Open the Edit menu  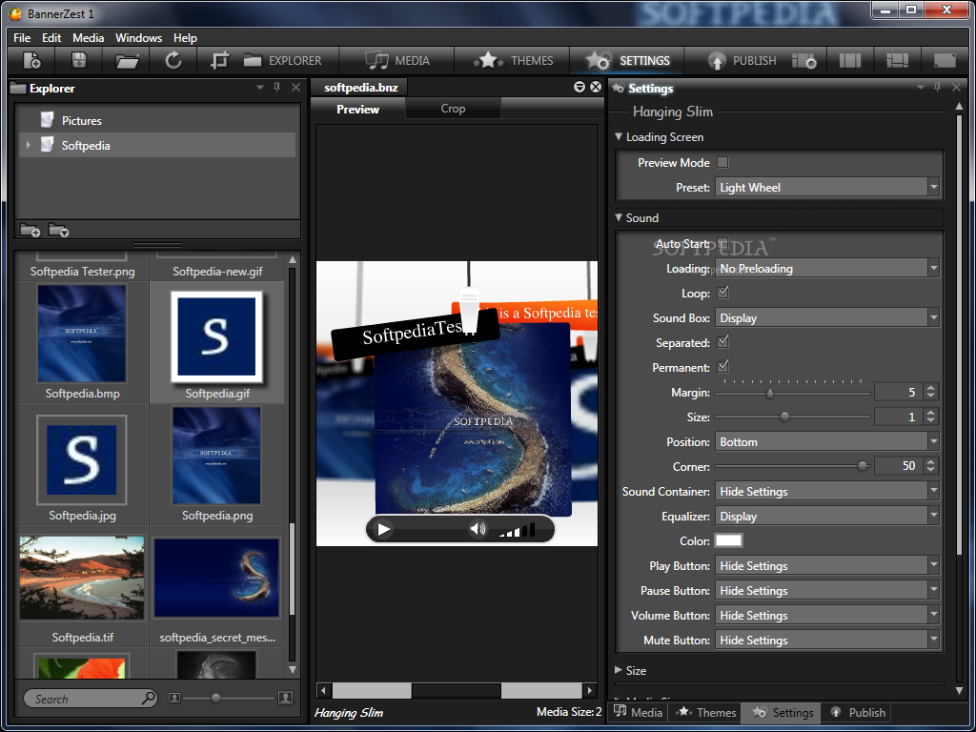[51, 38]
